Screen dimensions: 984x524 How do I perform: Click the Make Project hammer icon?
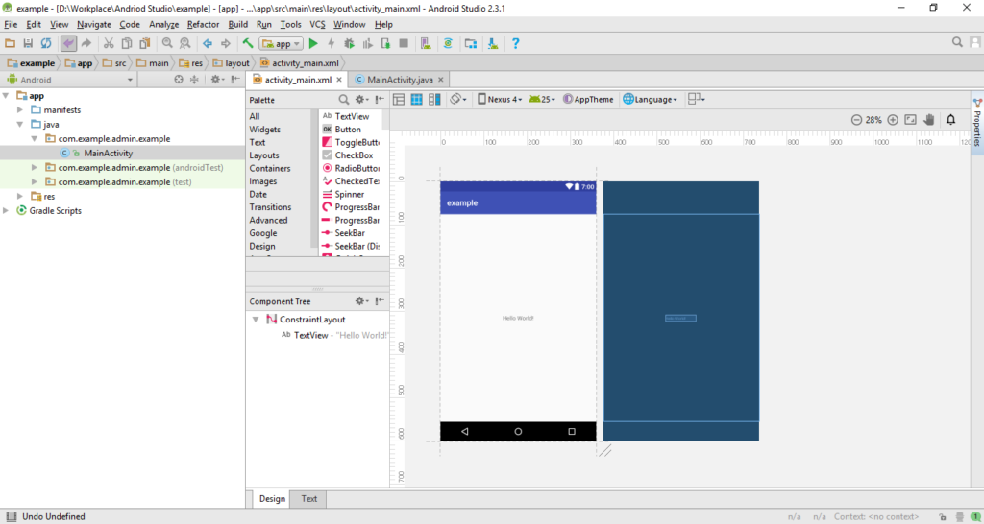click(248, 43)
